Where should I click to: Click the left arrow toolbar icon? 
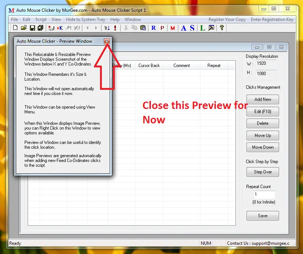(x=87, y=28)
